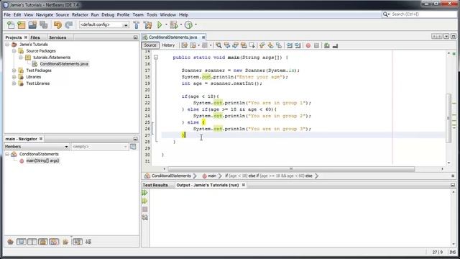The width and height of the screenshot is (460, 259).
Task: Switch to the Files tab
Action: tap(35, 37)
